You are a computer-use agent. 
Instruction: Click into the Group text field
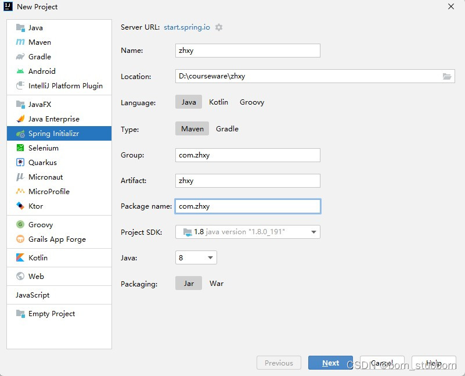coord(248,155)
